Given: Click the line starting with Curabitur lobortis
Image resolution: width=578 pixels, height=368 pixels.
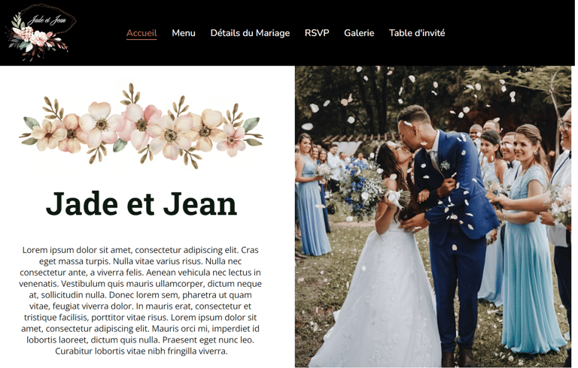Looking at the screenshot, I should (142, 352).
